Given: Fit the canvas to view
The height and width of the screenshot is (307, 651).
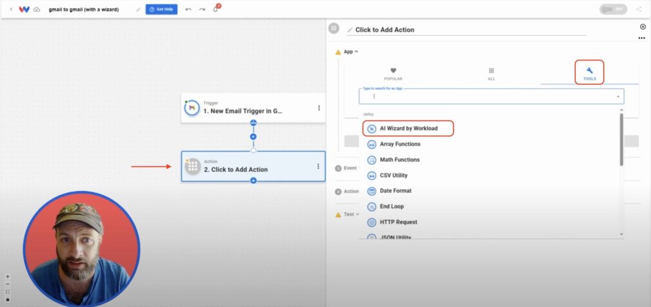Looking at the screenshot, I should click(x=8, y=292).
